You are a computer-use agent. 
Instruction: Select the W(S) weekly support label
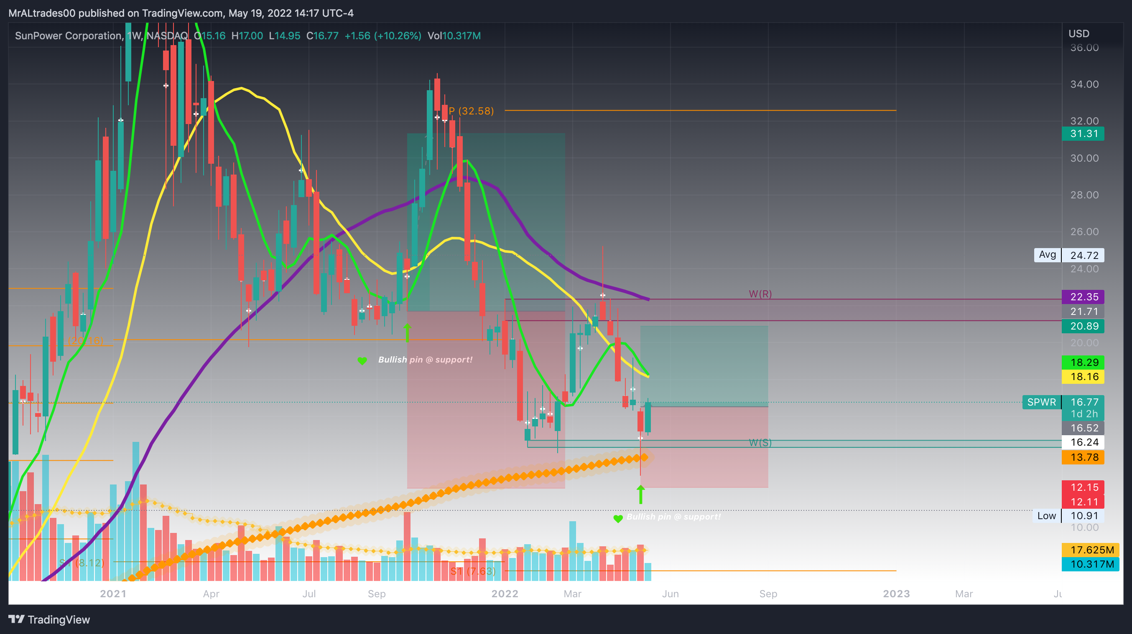tap(760, 443)
